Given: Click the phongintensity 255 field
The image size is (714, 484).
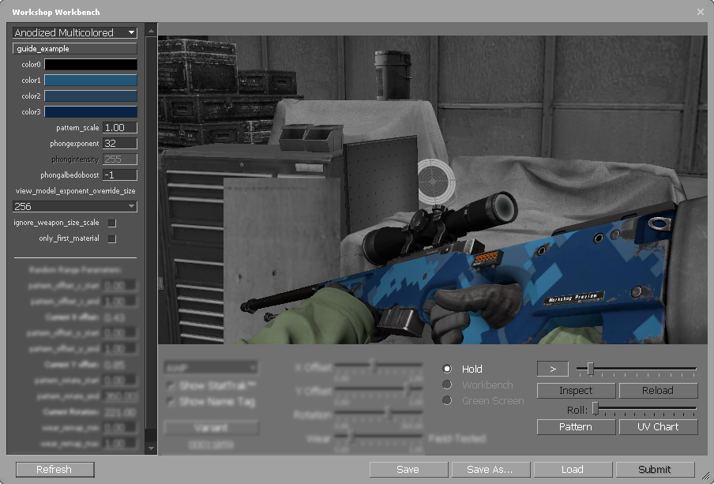Looking at the screenshot, I should click(x=120, y=159).
